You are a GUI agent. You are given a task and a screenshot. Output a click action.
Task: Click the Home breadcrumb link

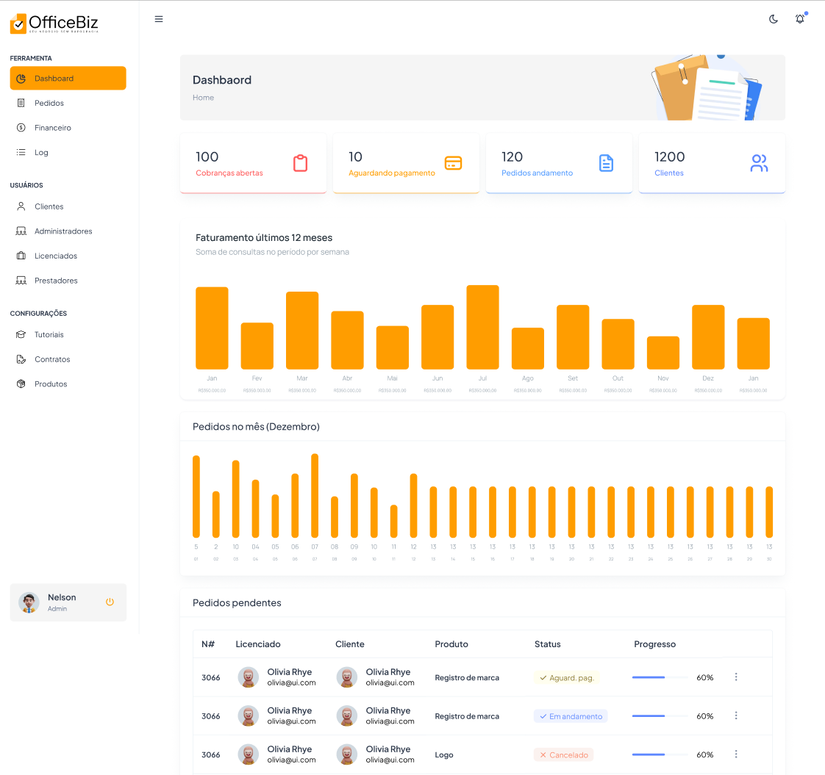click(x=203, y=98)
